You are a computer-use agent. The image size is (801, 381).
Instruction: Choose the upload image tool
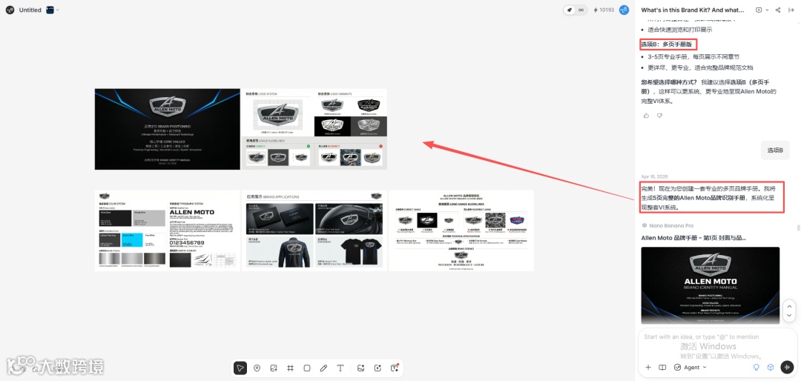click(274, 368)
